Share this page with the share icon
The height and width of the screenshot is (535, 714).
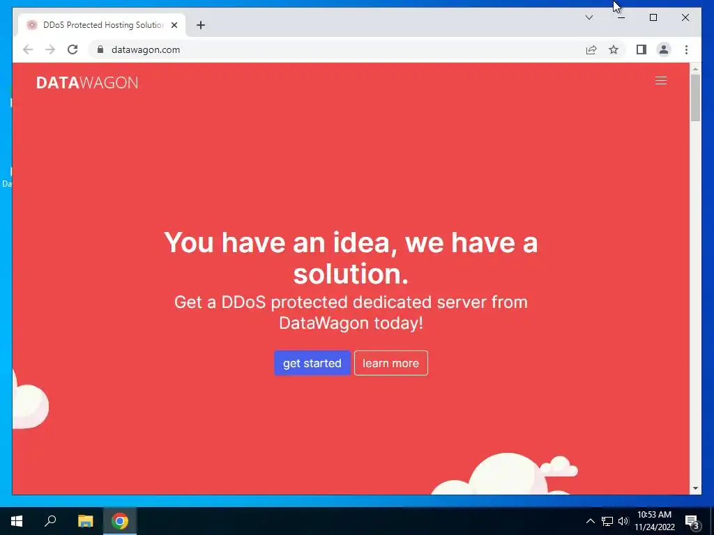click(x=591, y=49)
